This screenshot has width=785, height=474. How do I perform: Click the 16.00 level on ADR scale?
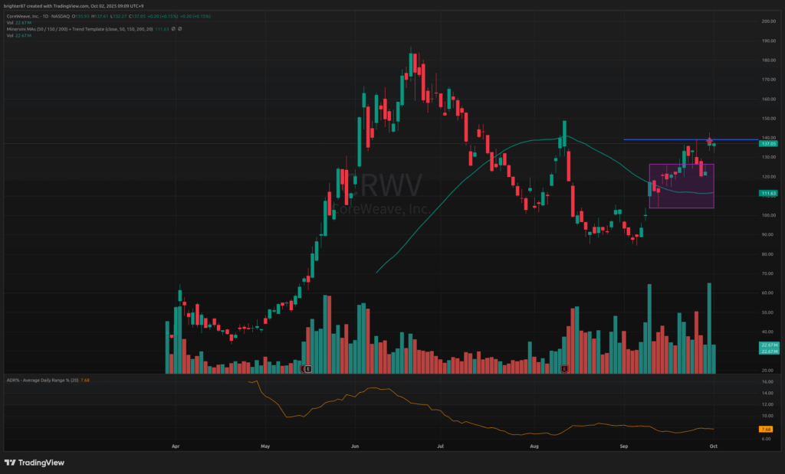click(767, 381)
